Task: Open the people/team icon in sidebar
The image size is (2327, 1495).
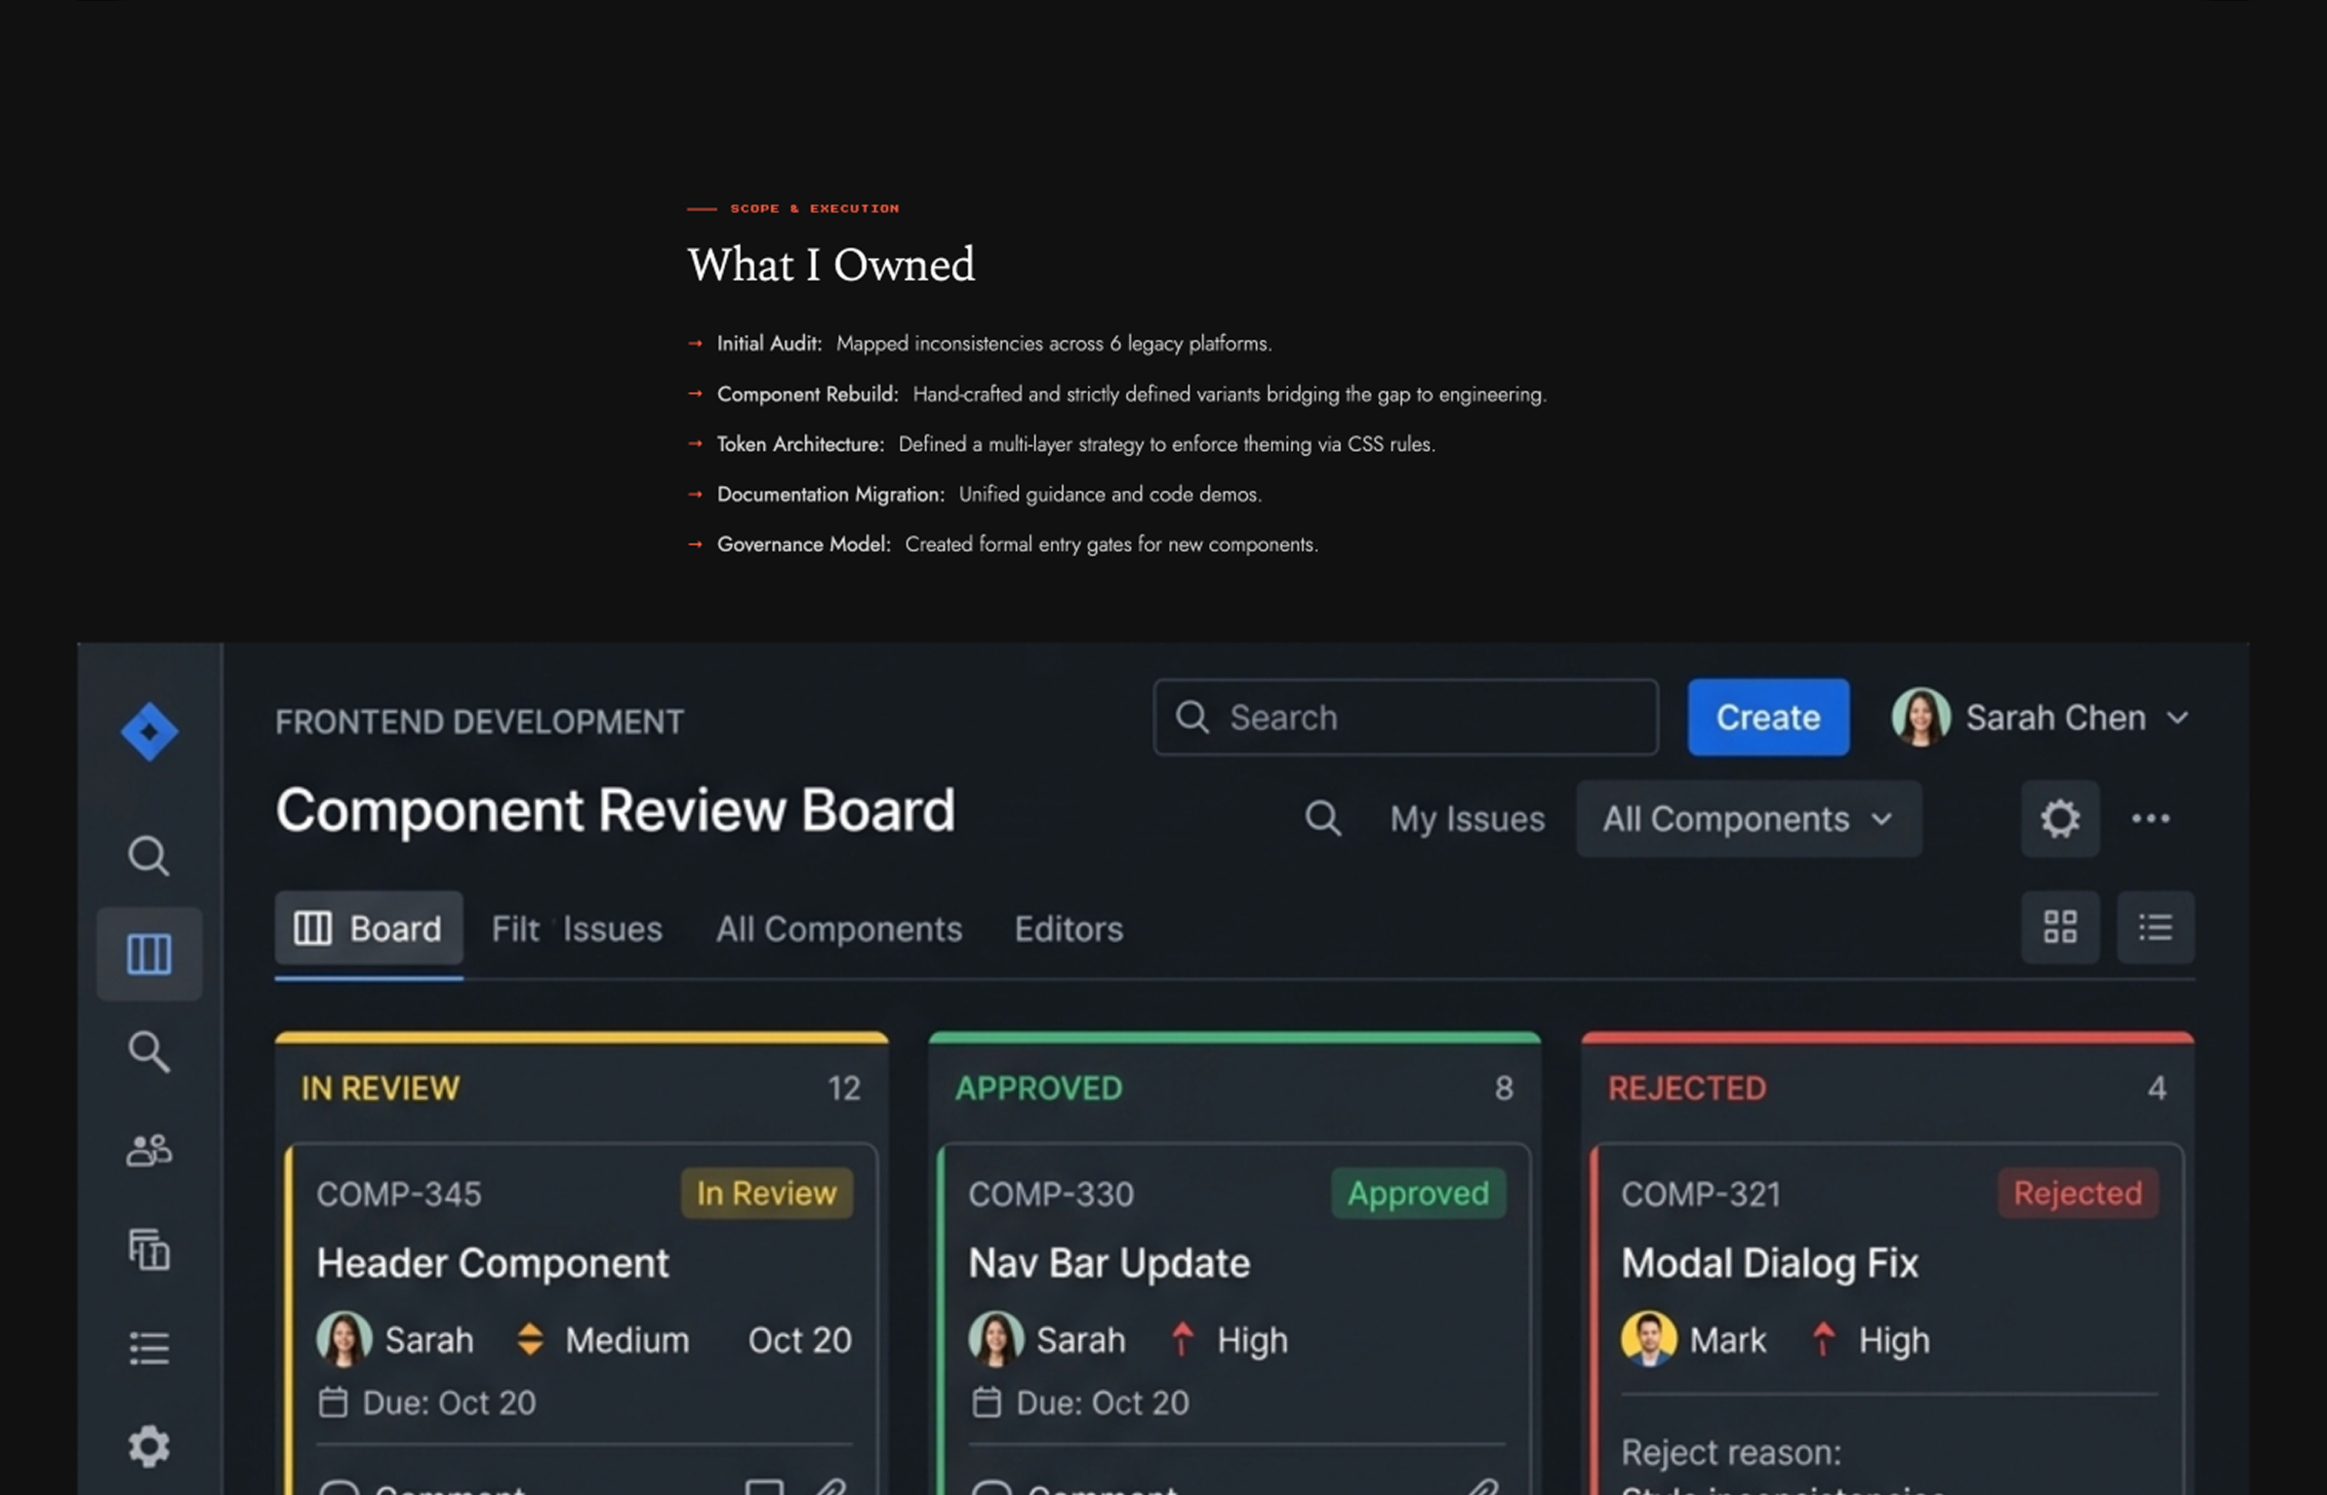Action: [149, 1150]
